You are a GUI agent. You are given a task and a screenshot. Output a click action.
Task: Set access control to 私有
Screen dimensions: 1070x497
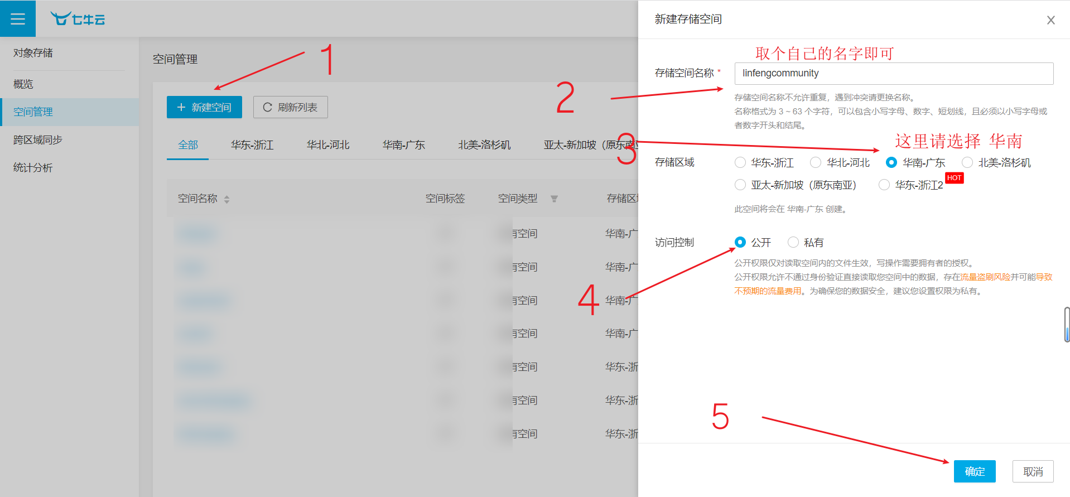(x=793, y=242)
